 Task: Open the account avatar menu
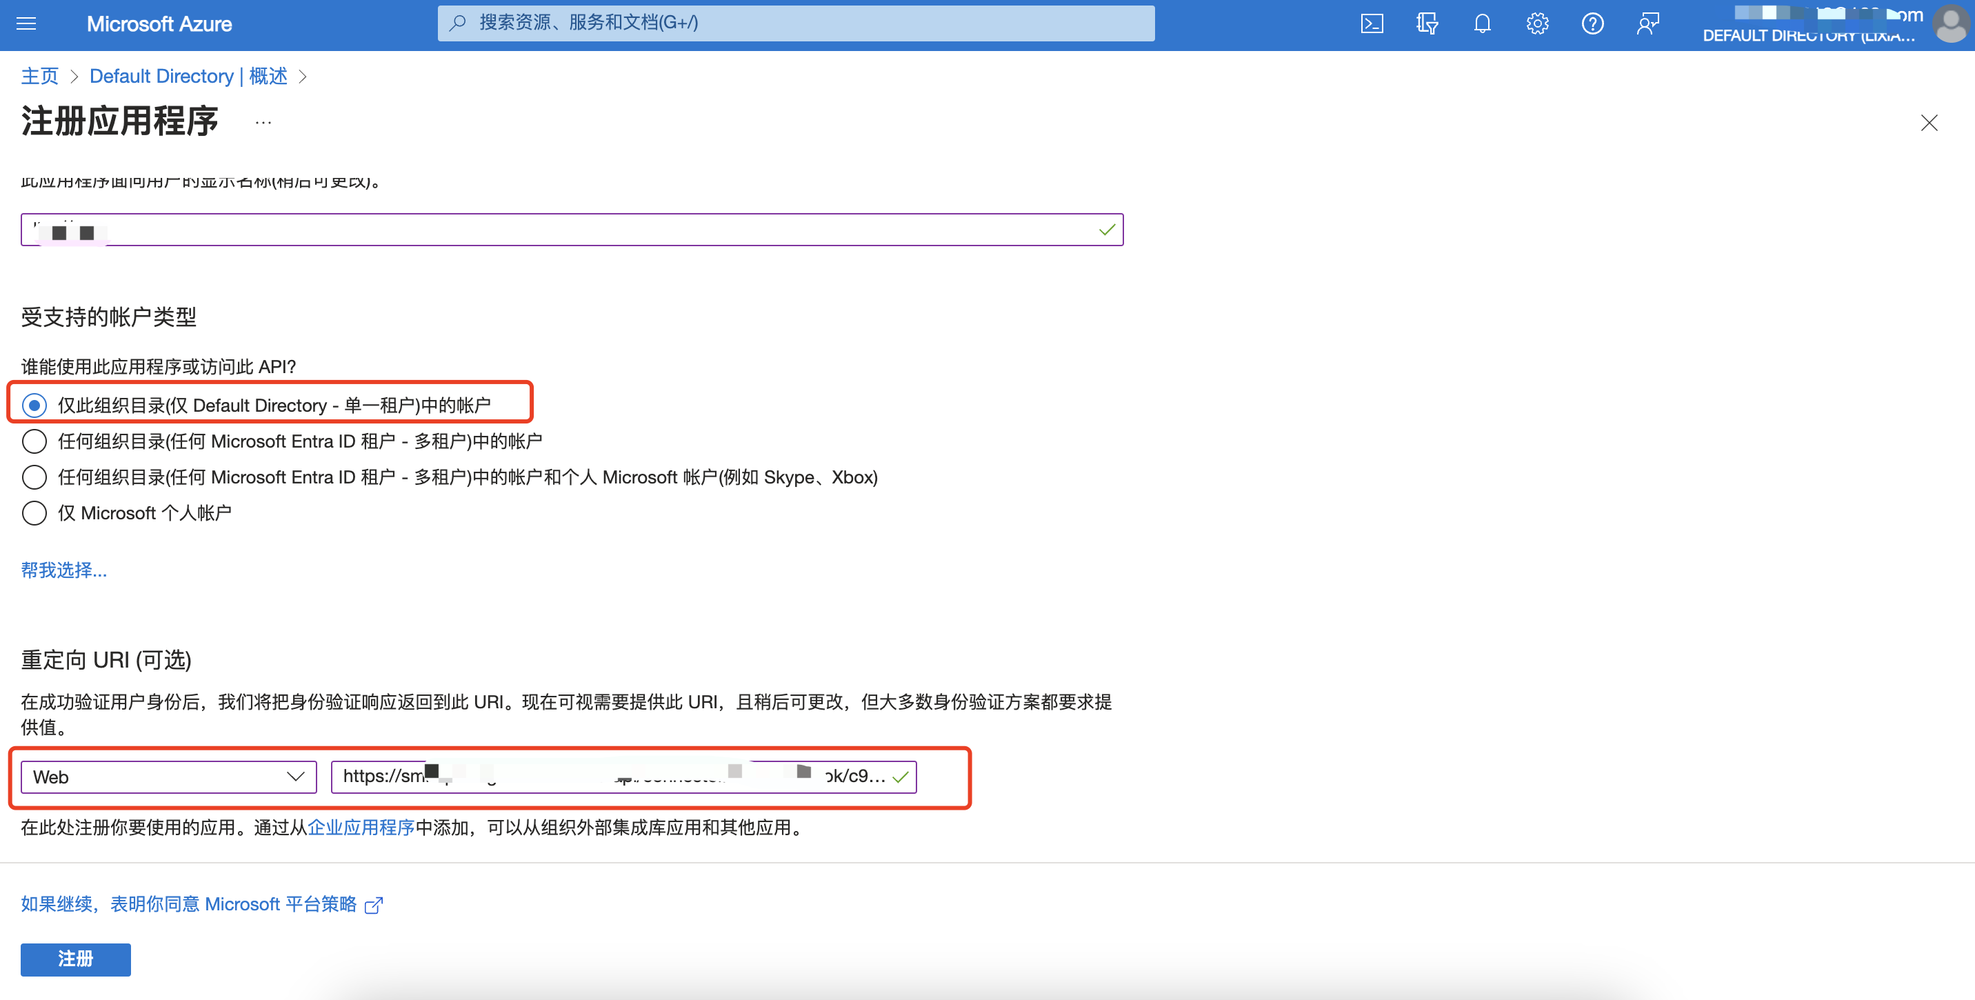click(x=1949, y=23)
